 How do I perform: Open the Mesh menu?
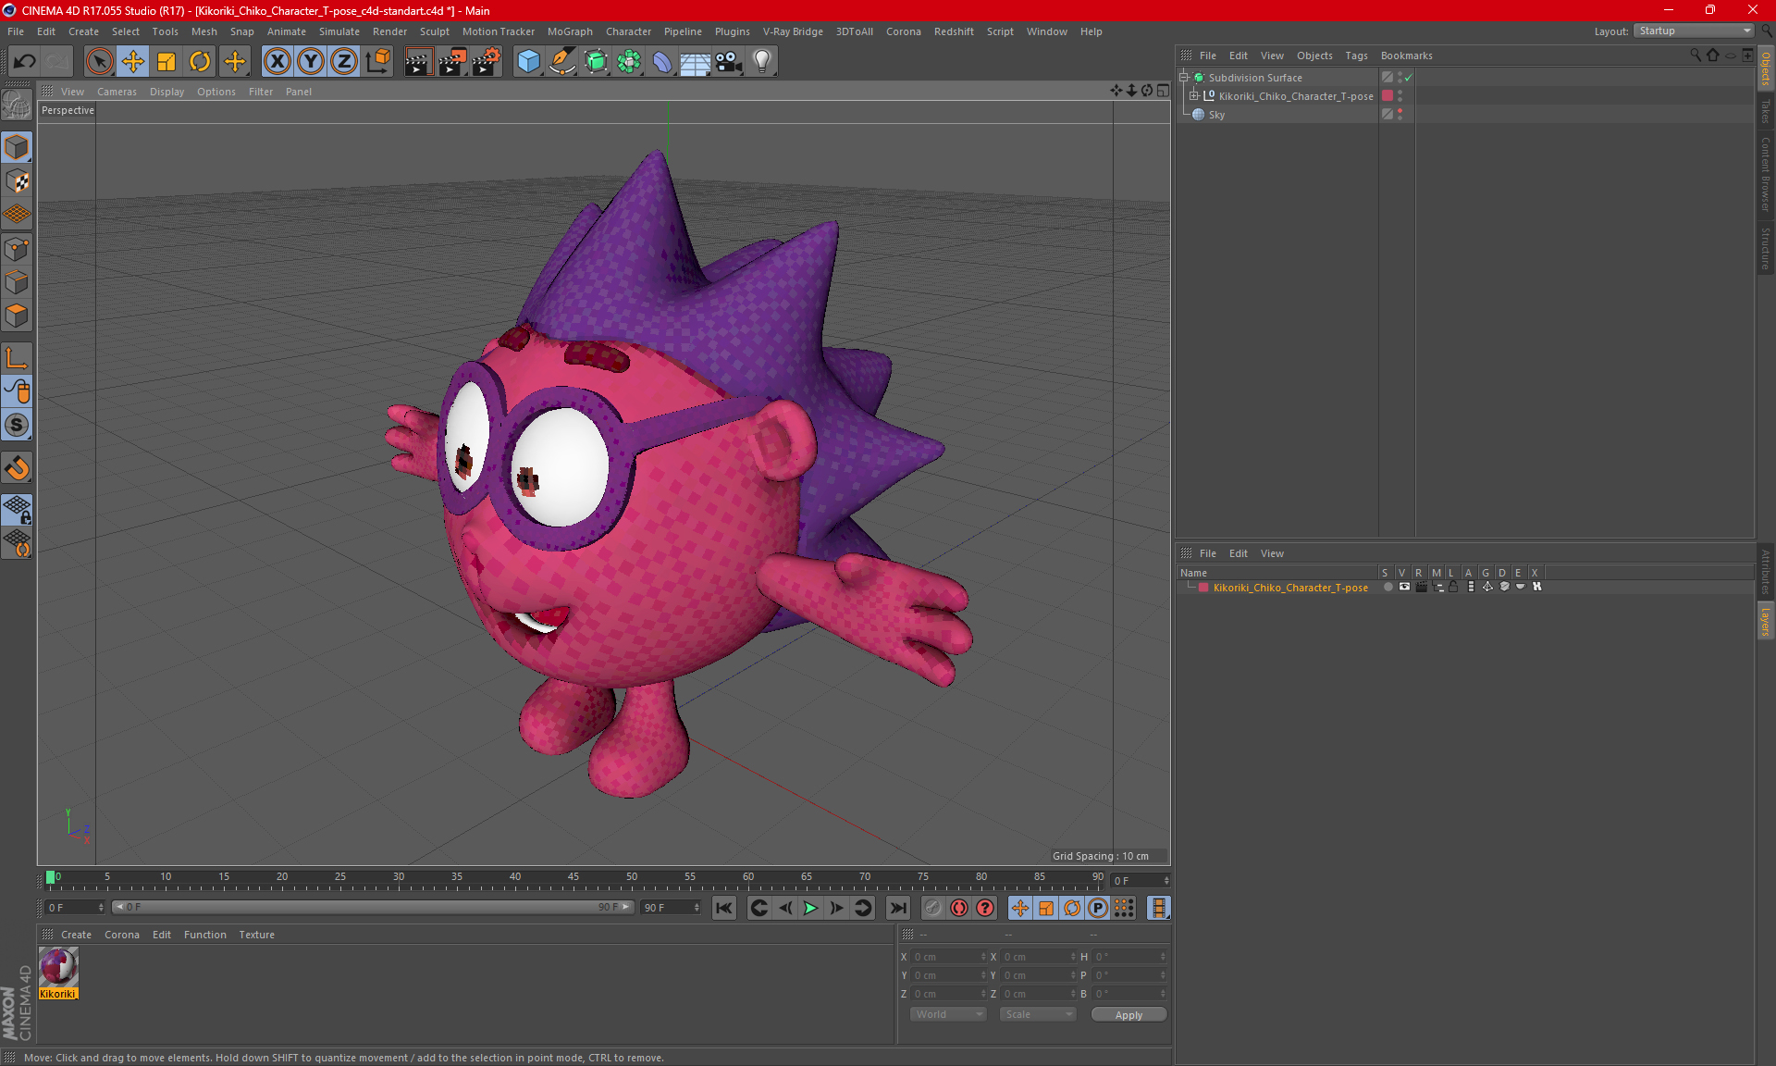coord(203,31)
